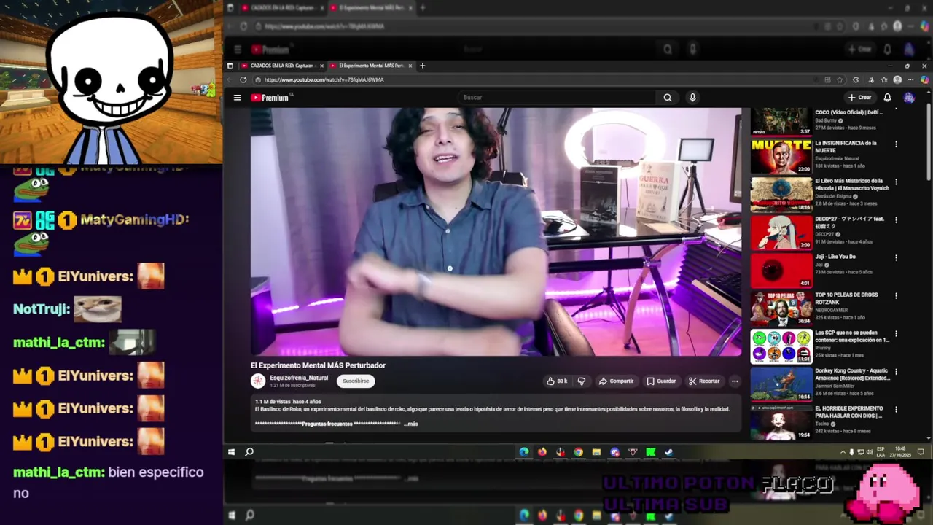Click the YouTube Premium logo

tap(270, 97)
